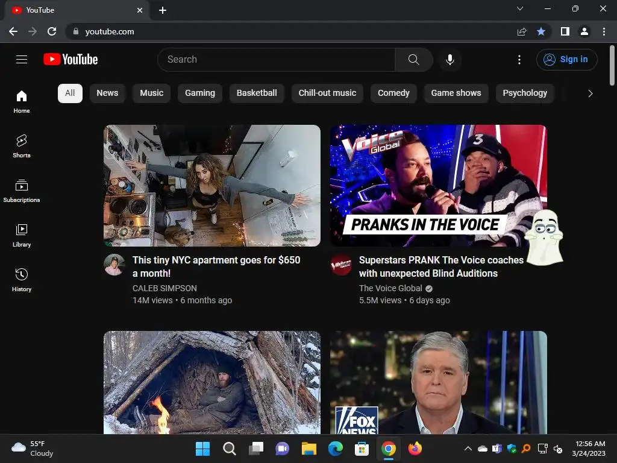
Task: View site info lock icon
Action: click(x=76, y=31)
